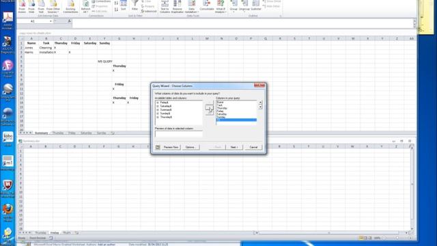The image size is (437, 246).
Task: Click the From Access import icon
Action: click(x=22, y=7)
